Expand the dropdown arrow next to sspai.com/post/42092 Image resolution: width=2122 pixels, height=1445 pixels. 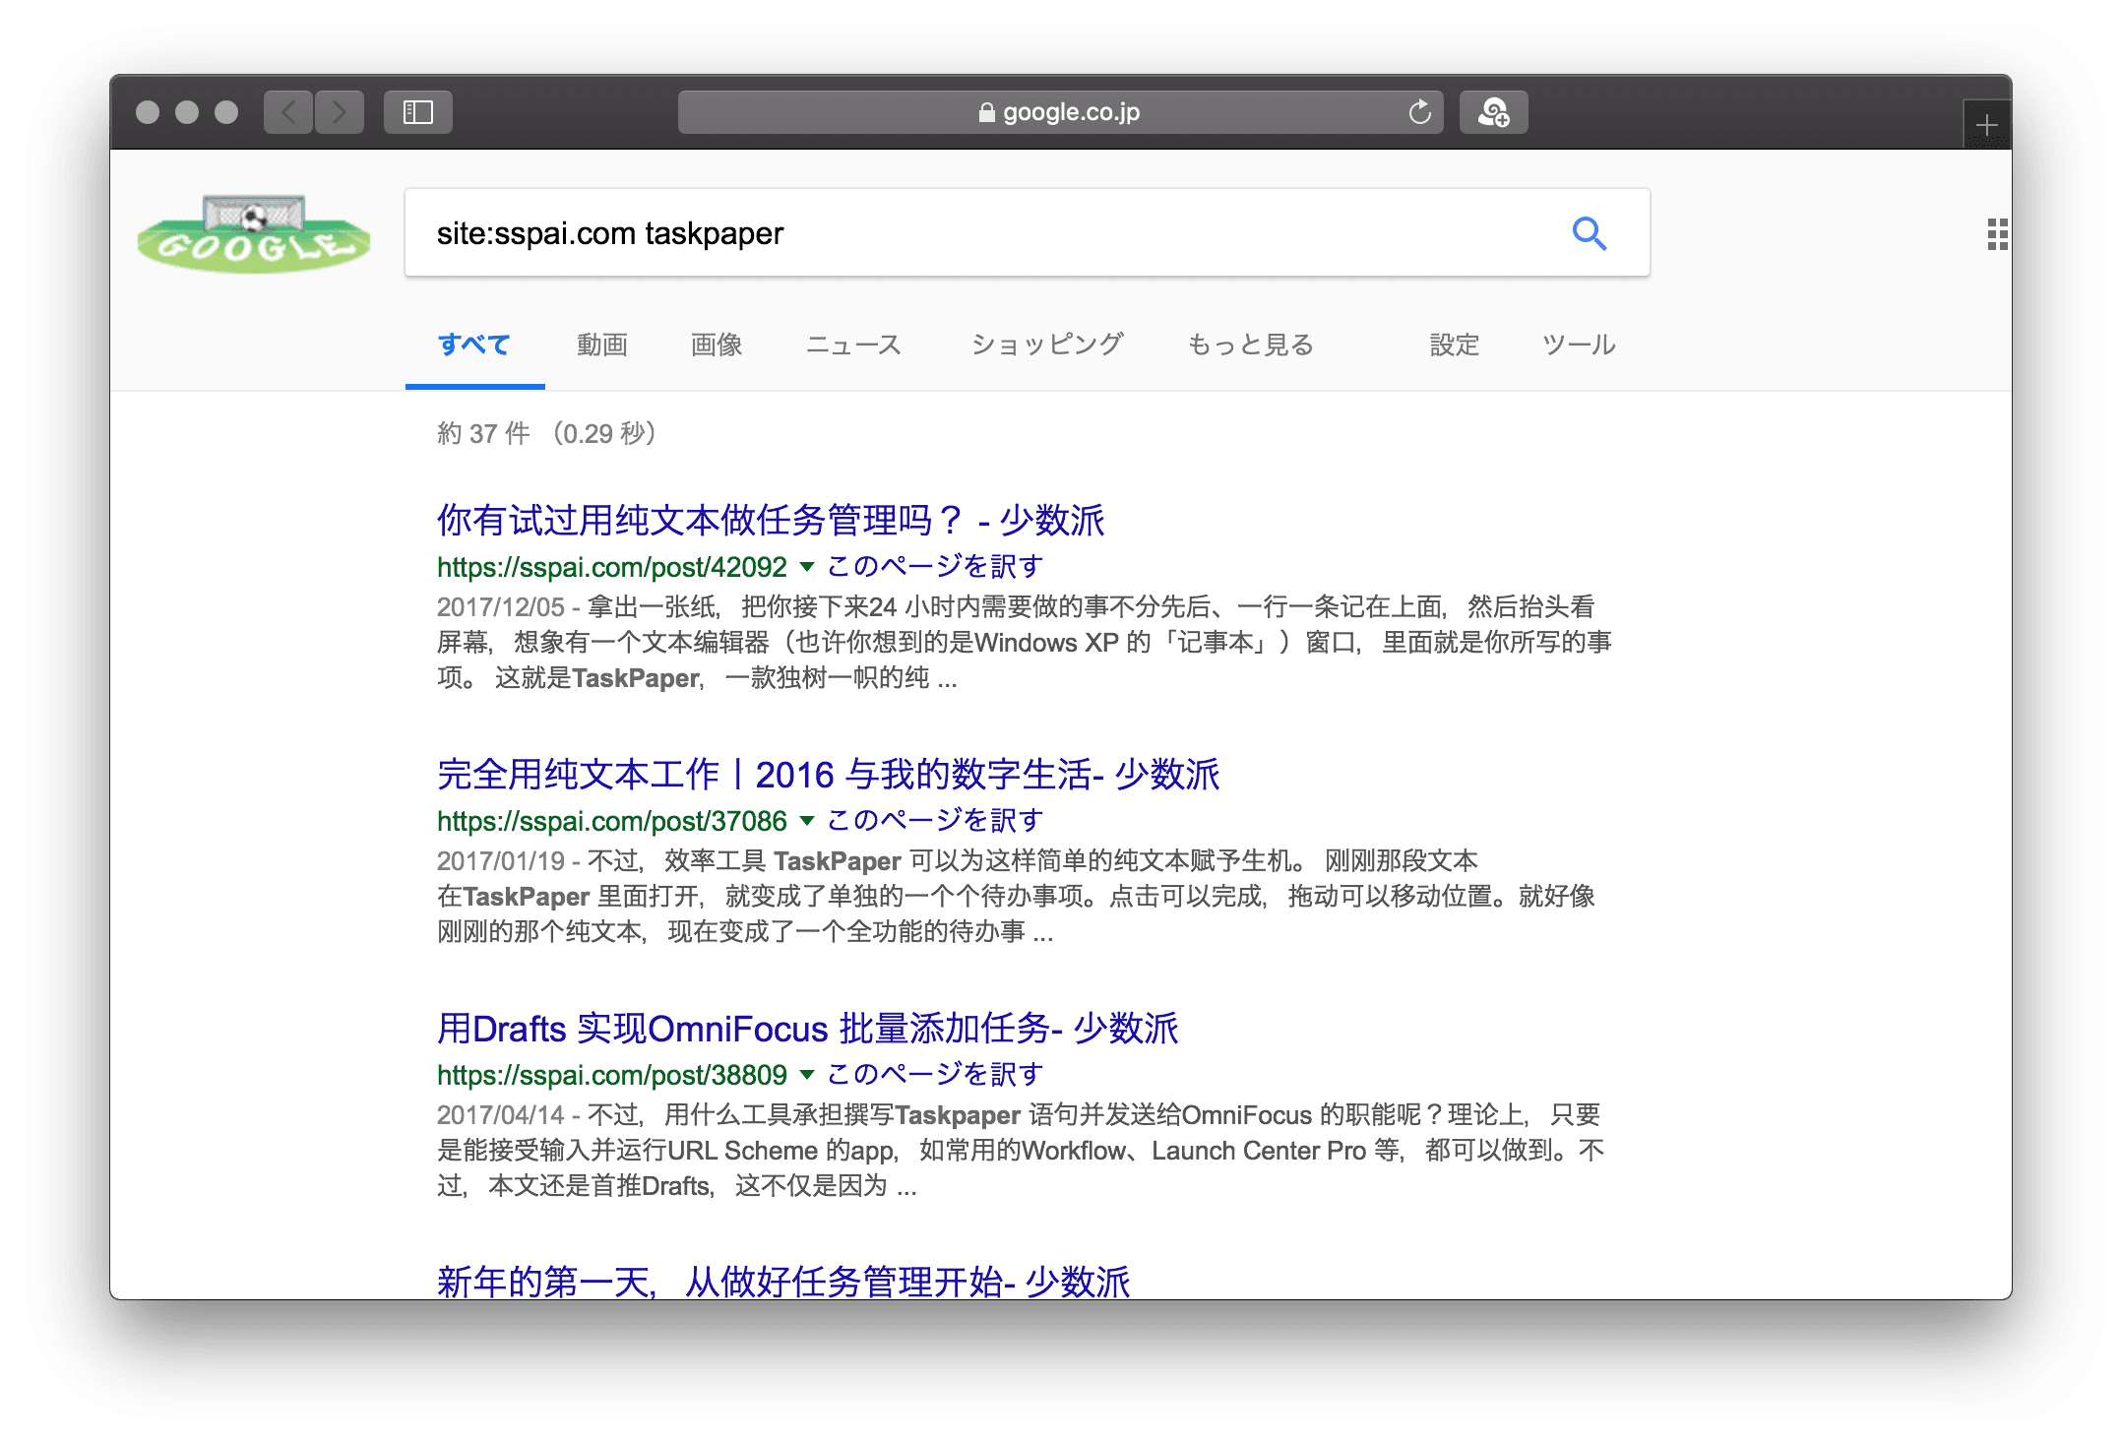point(807,566)
